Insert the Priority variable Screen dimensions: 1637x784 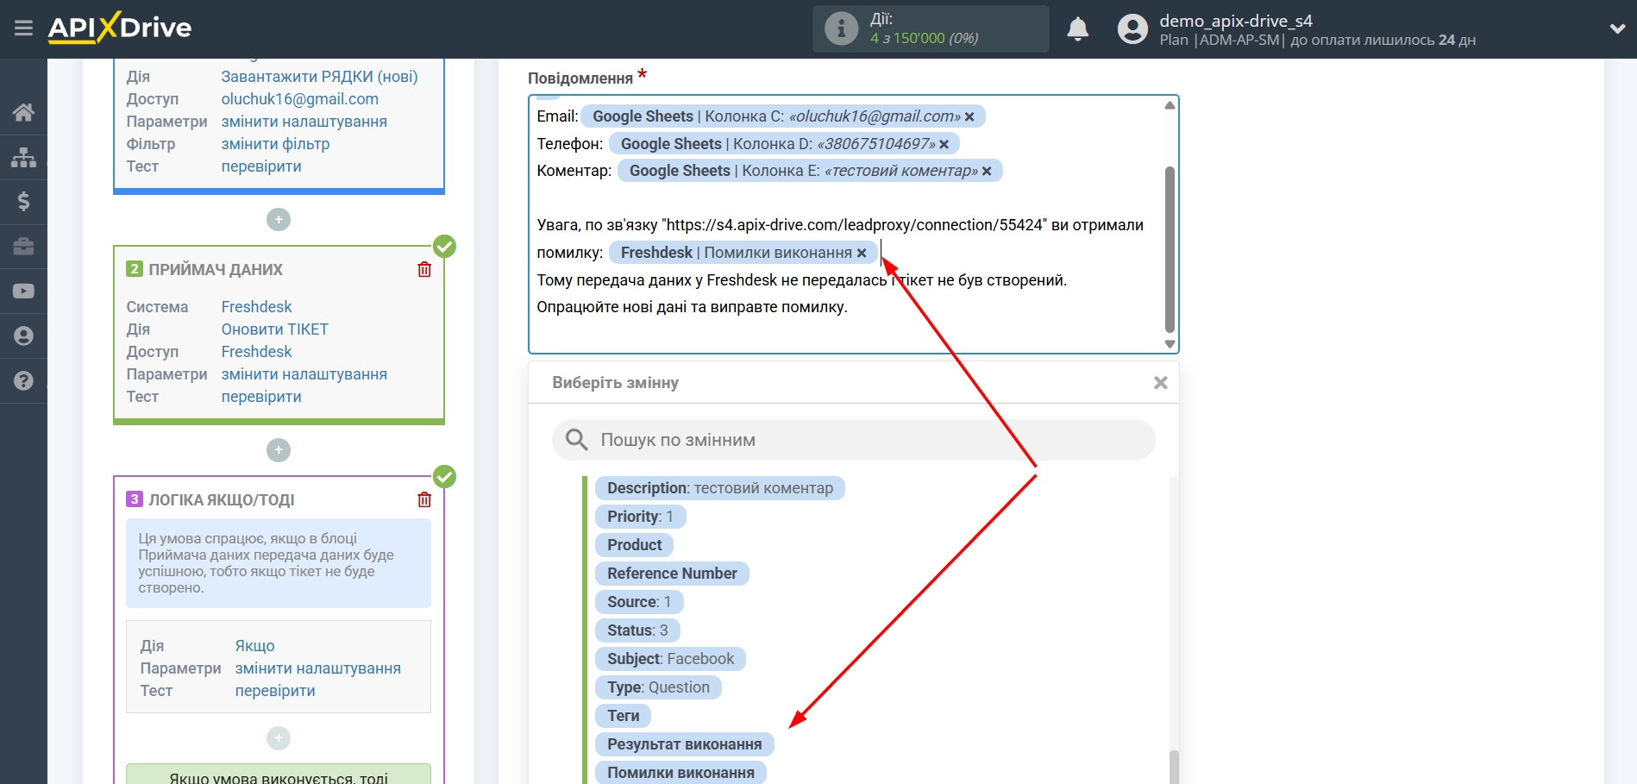640,517
